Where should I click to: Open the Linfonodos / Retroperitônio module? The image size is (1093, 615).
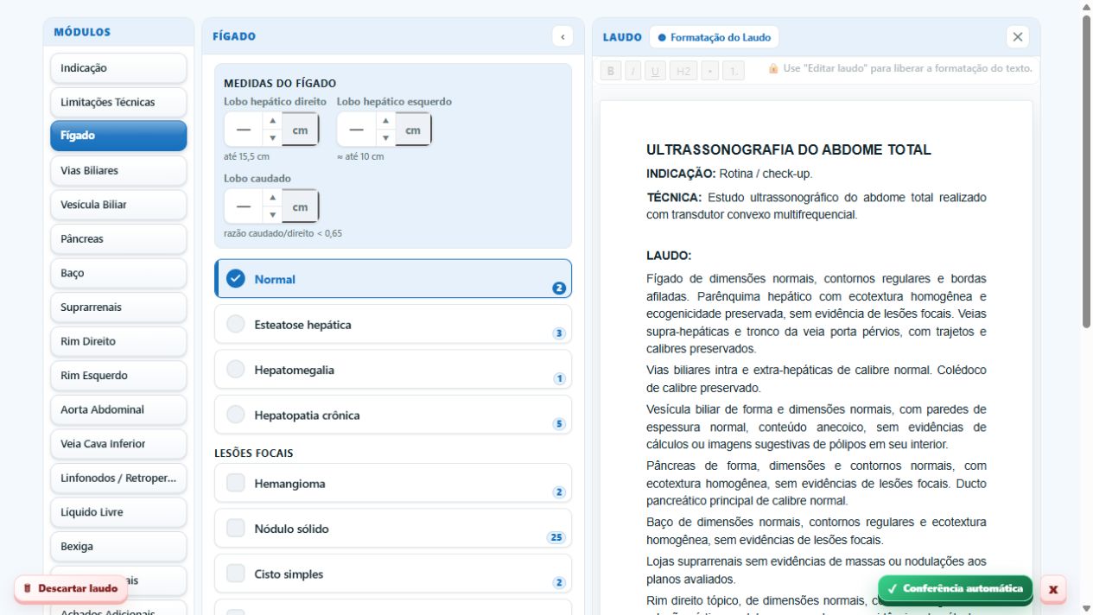118,478
